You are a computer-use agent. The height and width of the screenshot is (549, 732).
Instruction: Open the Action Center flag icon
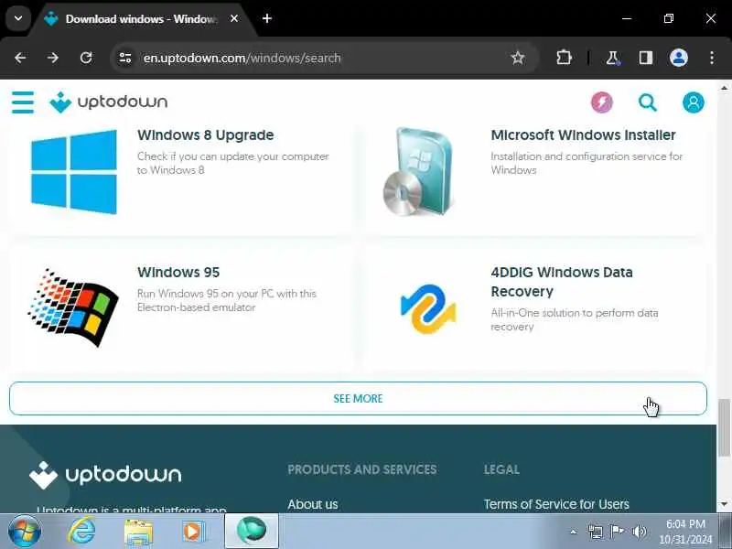(617, 532)
